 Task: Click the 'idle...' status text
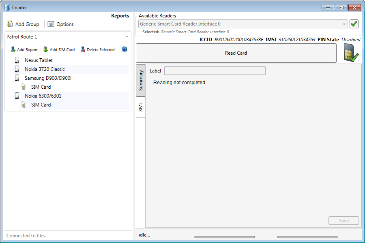144,235
